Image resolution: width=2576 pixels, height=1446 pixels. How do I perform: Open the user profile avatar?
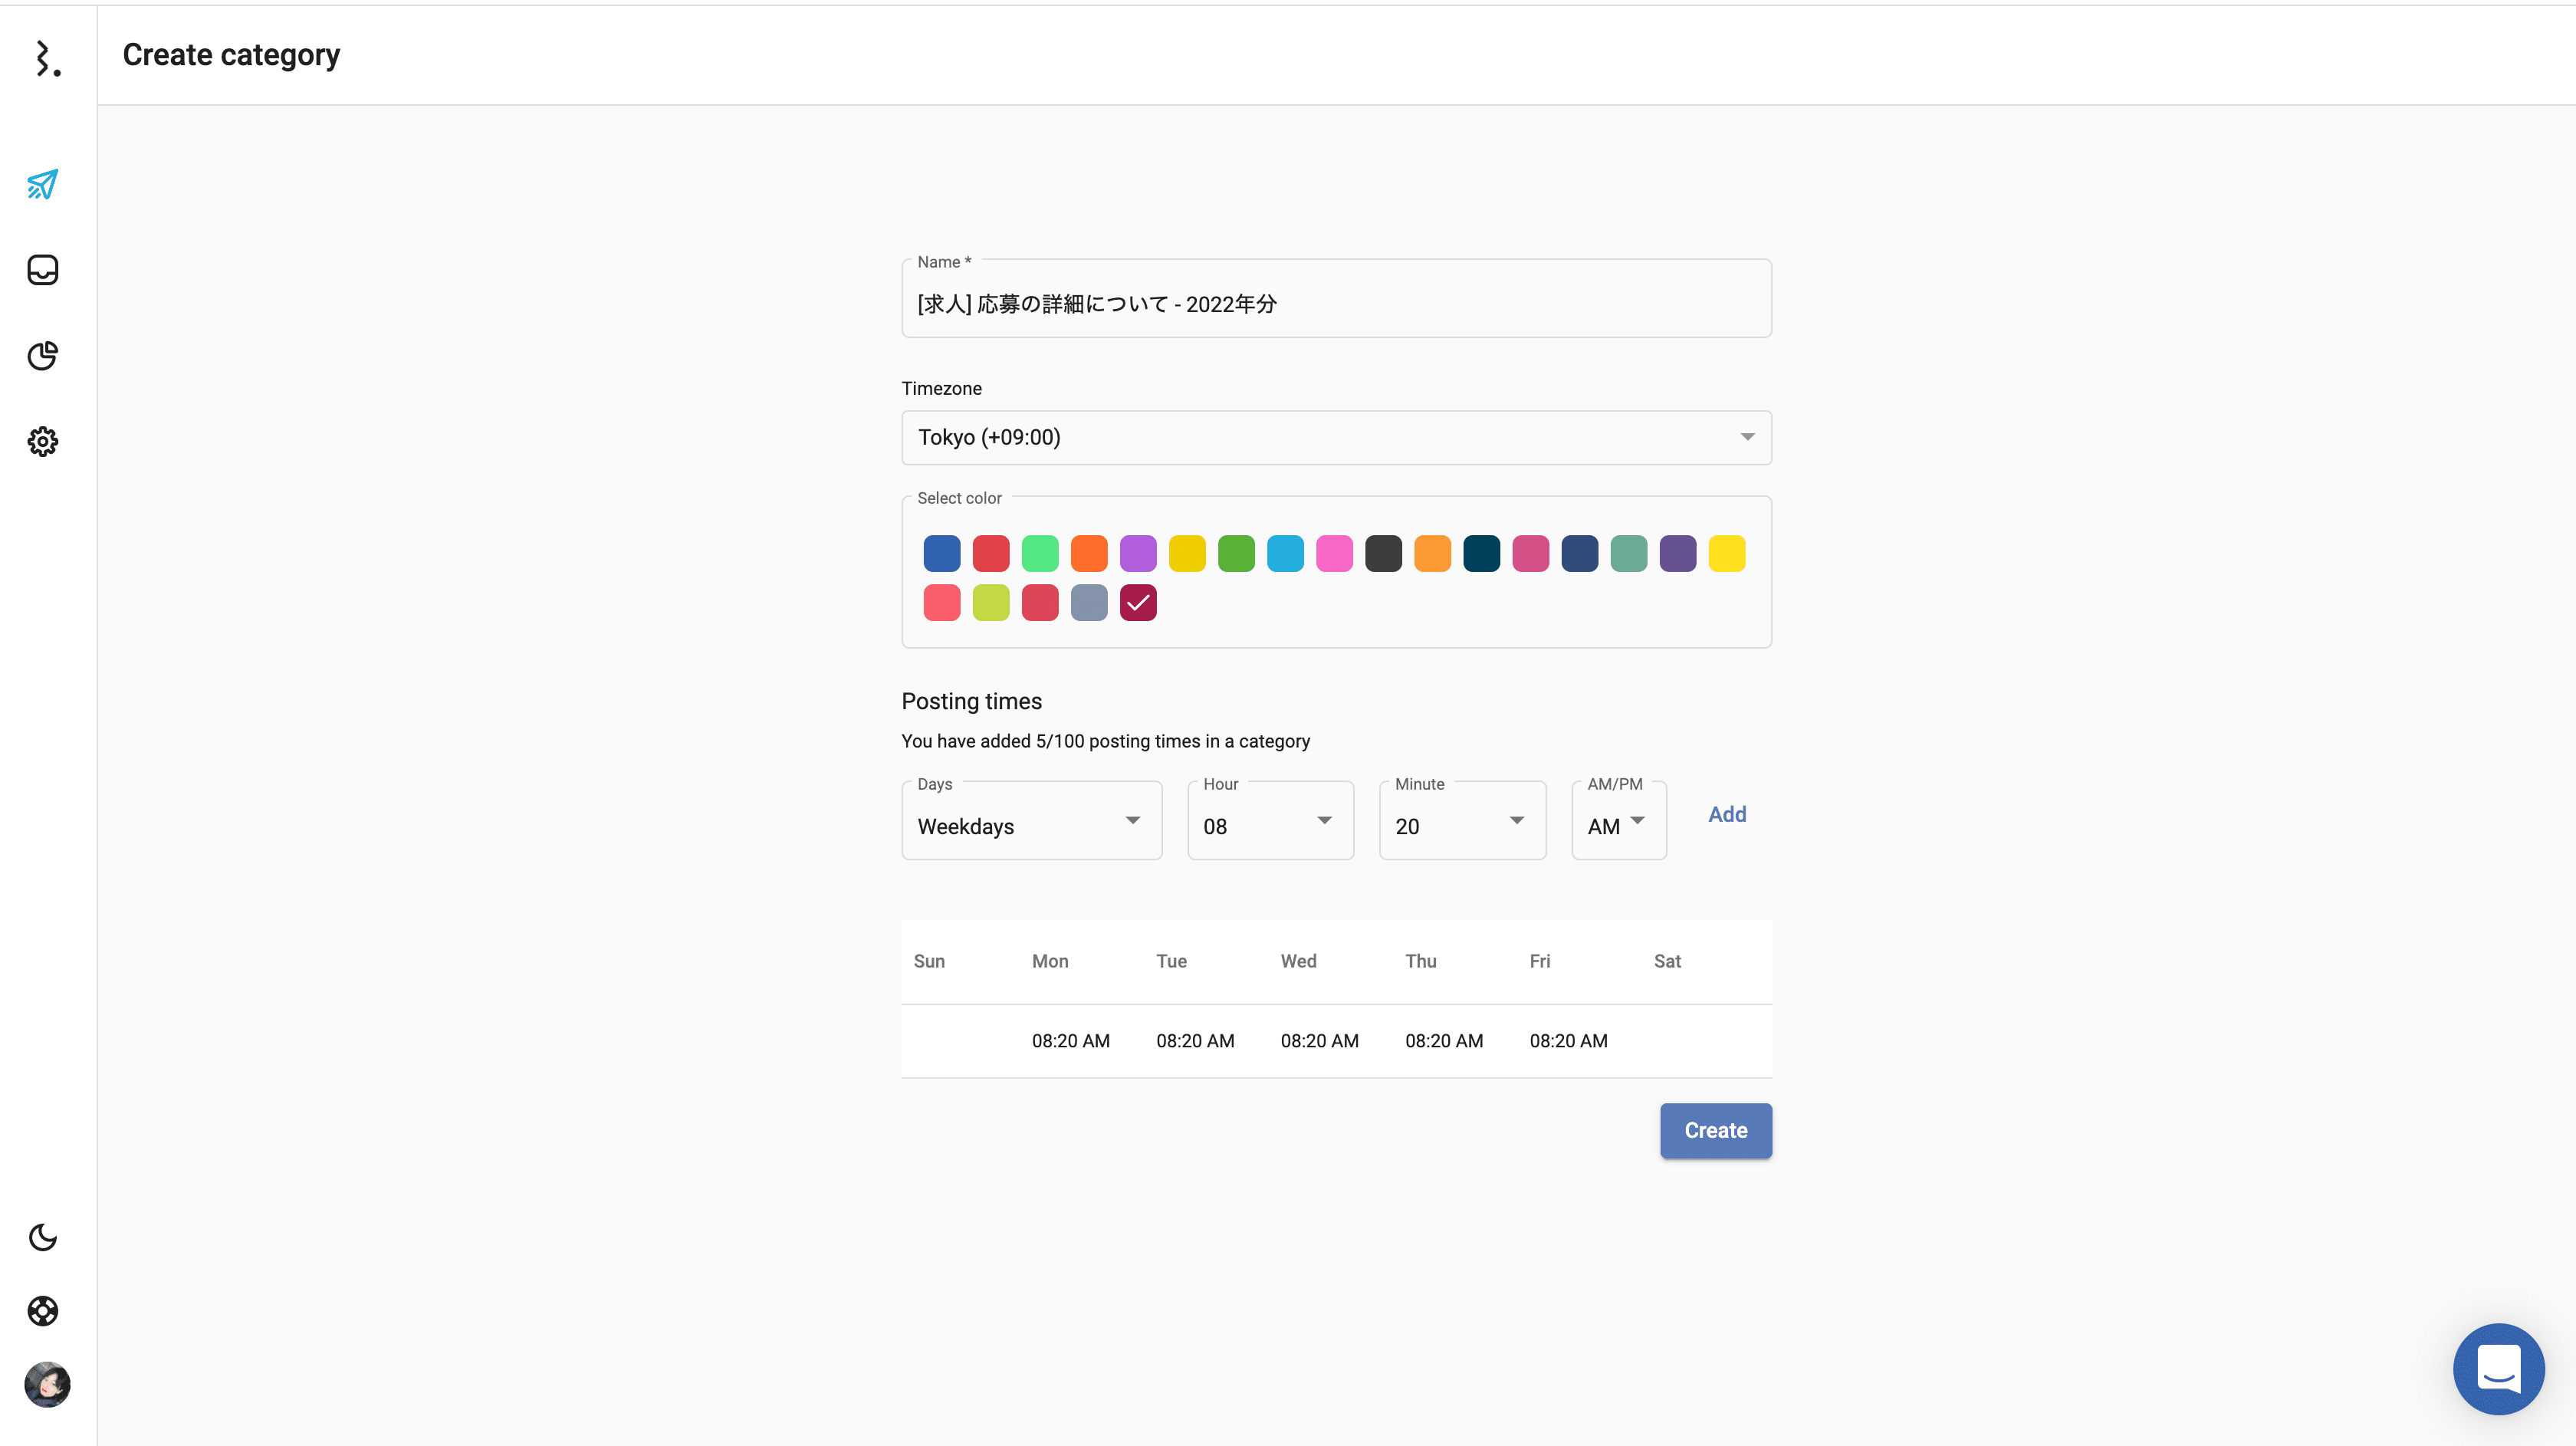[47, 1385]
